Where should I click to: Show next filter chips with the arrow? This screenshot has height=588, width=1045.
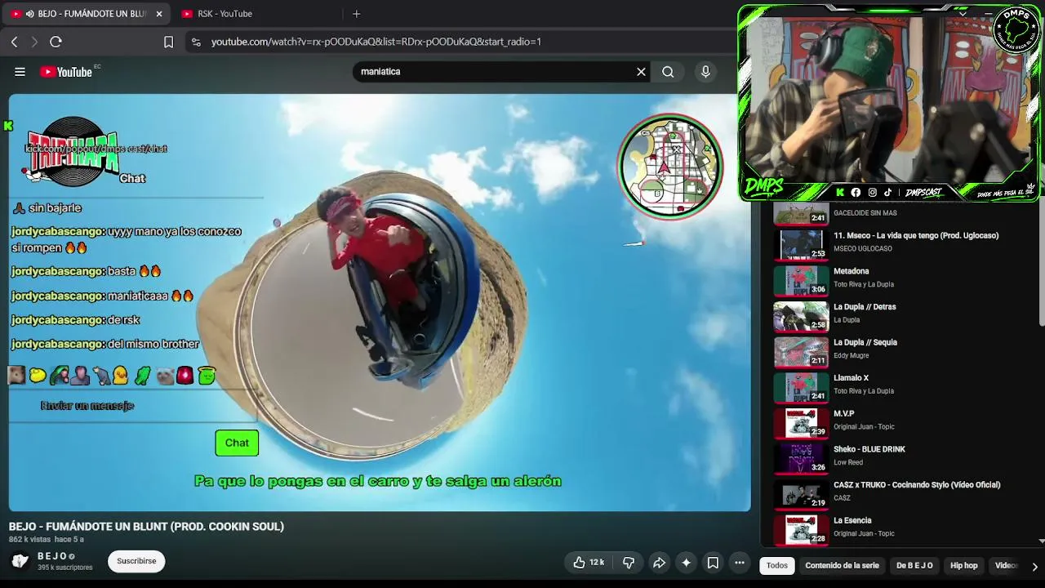[x=1034, y=566]
